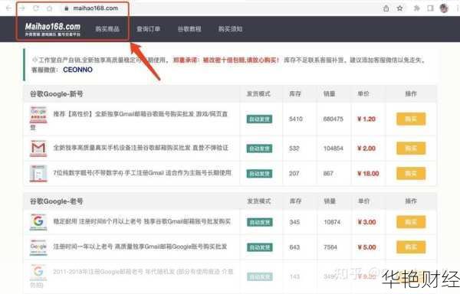Click the 自动发货 badge in the ¥5.00 row
The image size is (460, 294).
[x=260, y=247]
